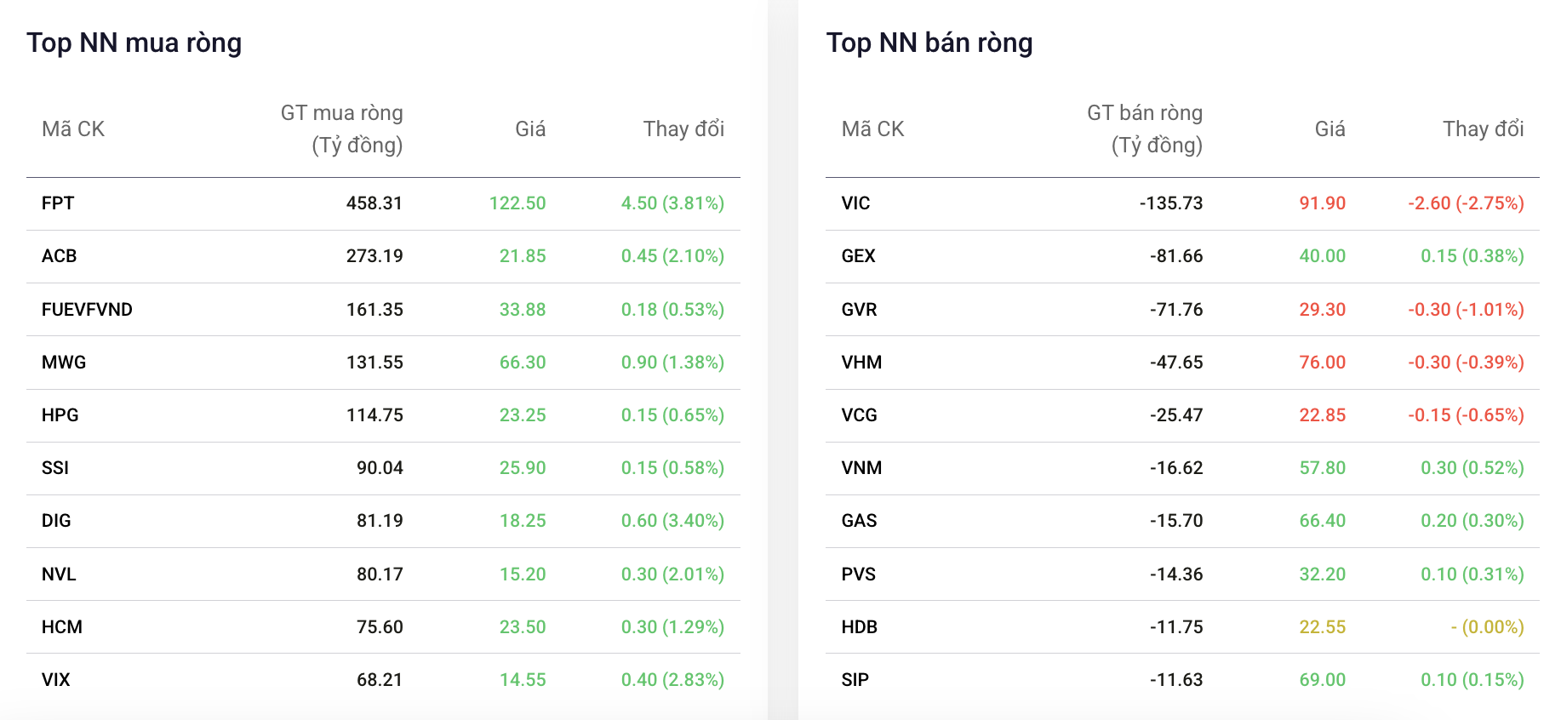This screenshot has width=1561, height=720.
Task: Sort by GT mua ròng column header
Action: (342, 129)
